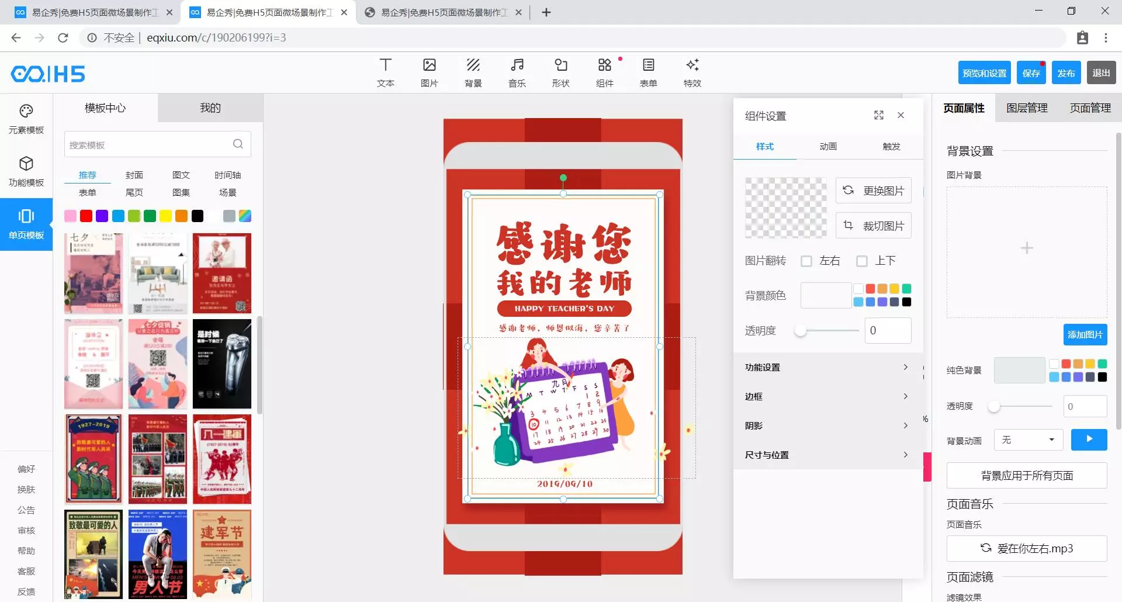
Task: Click 更换图片 replace image button
Action: pos(874,191)
